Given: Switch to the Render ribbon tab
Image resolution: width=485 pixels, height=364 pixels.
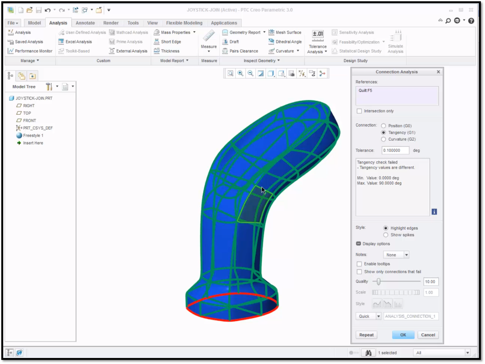Looking at the screenshot, I should click(111, 23).
